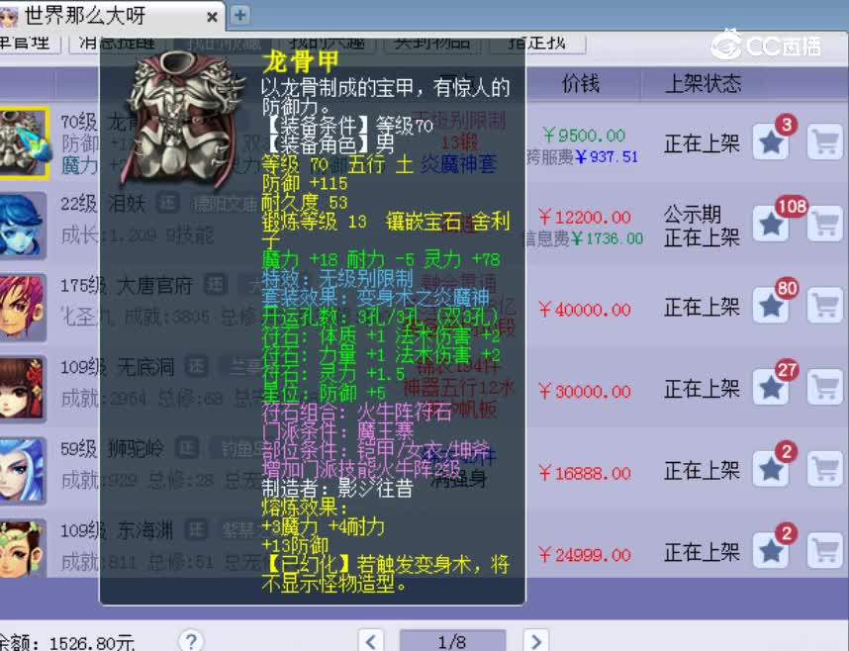The width and height of the screenshot is (849, 651).
Task: Switch to the 世界那么大呀 tab
Action: (x=111, y=16)
